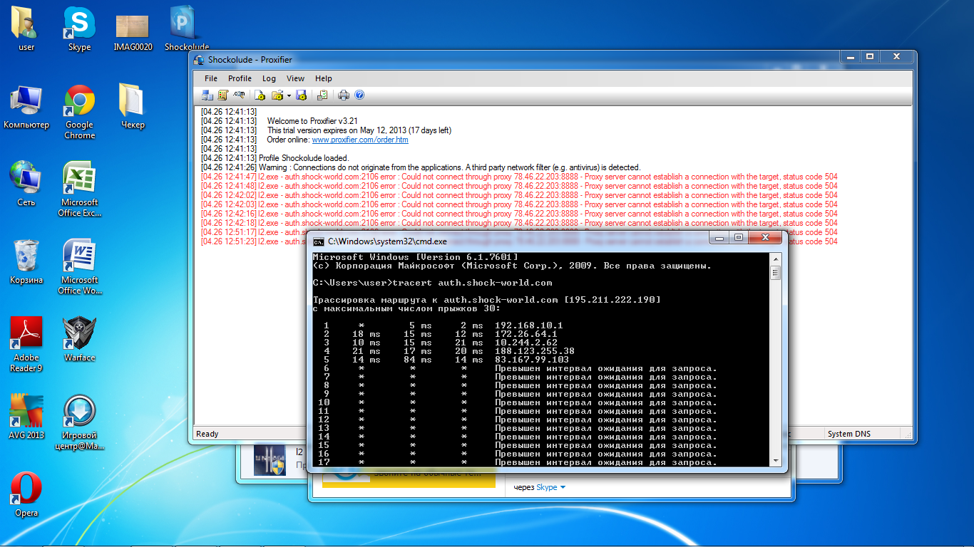The image size is (974, 547).
Task: Click the red error line at 12:42:02
Action: point(519,195)
